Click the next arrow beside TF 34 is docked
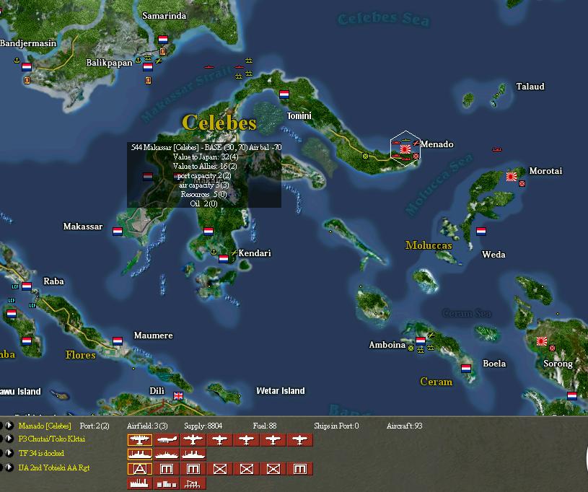This screenshot has width=588, height=492. (9, 453)
